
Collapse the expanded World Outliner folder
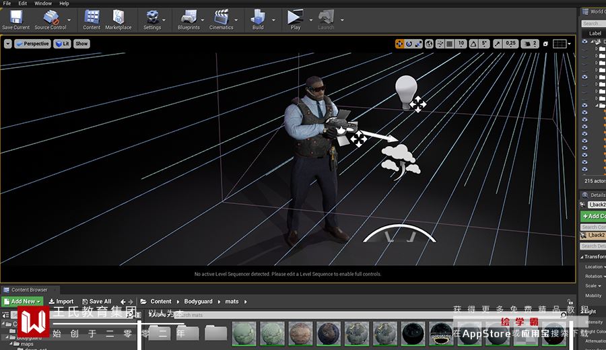click(597, 105)
